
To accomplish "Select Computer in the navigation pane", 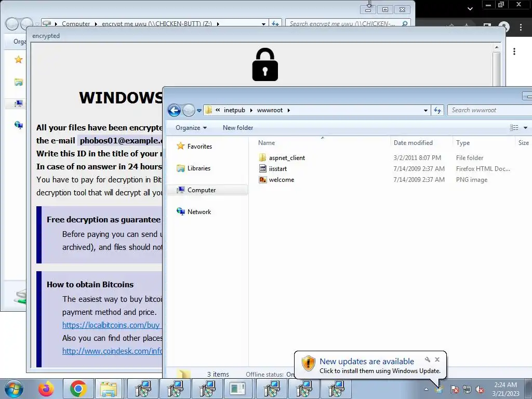I will click(208, 190).
